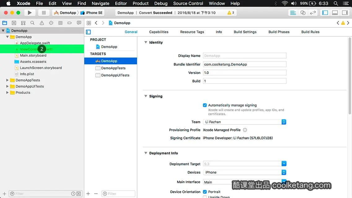Toggle the navigator pane
Viewport: 352px width, 198px height.
(x=325, y=13)
